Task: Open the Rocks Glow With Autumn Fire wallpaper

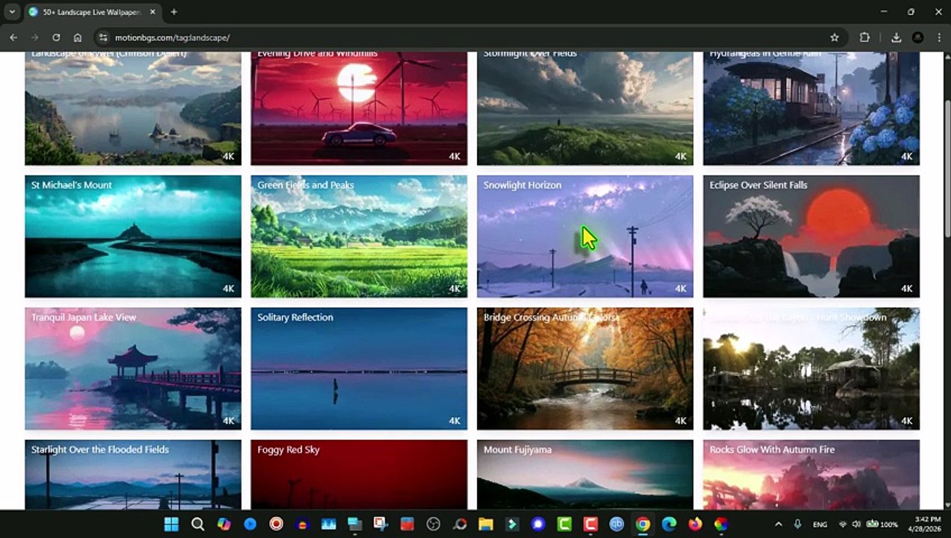Action: coord(811,474)
